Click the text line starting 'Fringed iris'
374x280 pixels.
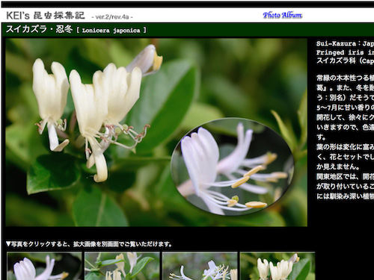(345, 52)
